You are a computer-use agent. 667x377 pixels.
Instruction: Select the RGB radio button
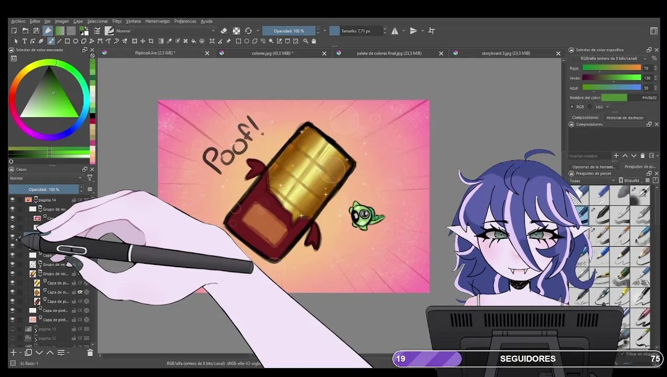(573, 107)
